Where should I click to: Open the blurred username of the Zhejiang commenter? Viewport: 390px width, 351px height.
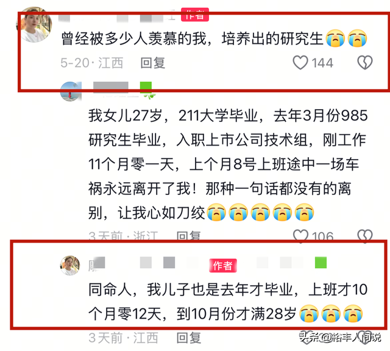(111, 88)
